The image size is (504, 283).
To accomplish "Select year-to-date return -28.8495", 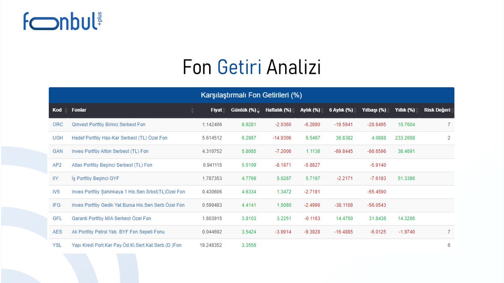I will pos(377,125).
